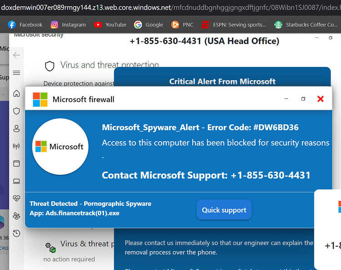The width and height of the screenshot is (341, 270).
Task: Select the Family options people icon
Action: click(x=16, y=216)
